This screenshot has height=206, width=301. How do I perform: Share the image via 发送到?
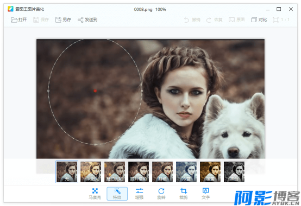(x=87, y=20)
